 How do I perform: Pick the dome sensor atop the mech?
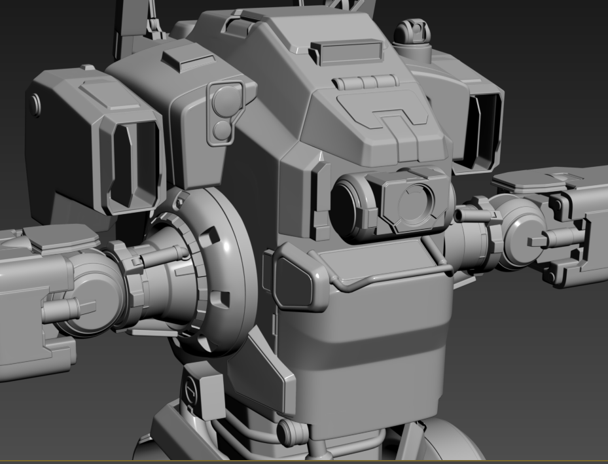[x=412, y=32]
